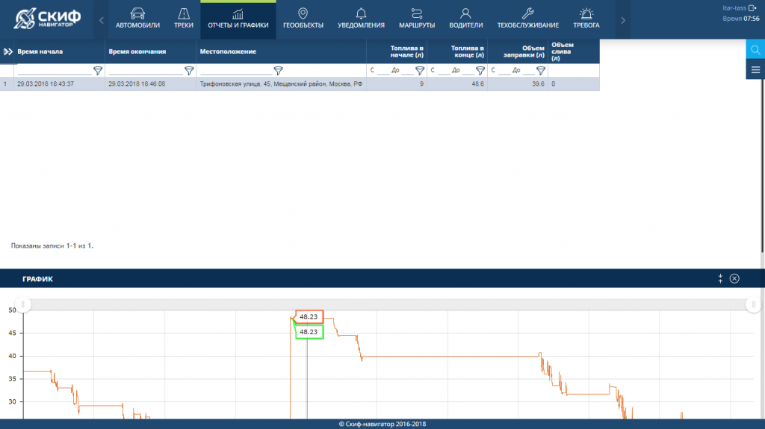The width and height of the screenshot is (765, 429).
Task: Close the График panel
Action: (734, 278)
